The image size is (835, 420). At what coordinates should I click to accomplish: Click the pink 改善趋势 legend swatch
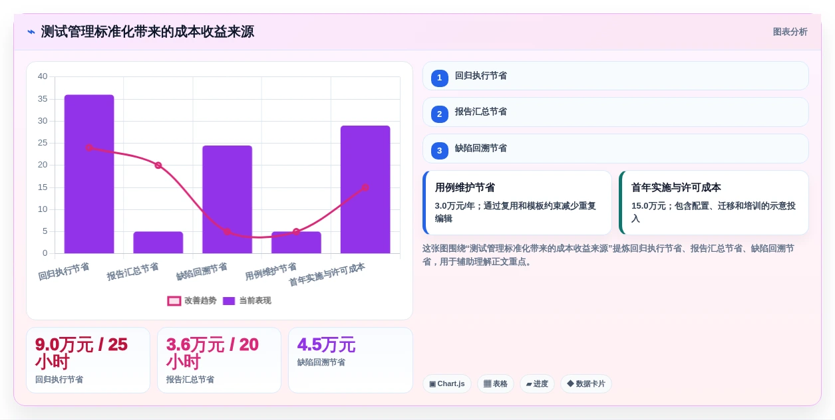coord(174,301)
